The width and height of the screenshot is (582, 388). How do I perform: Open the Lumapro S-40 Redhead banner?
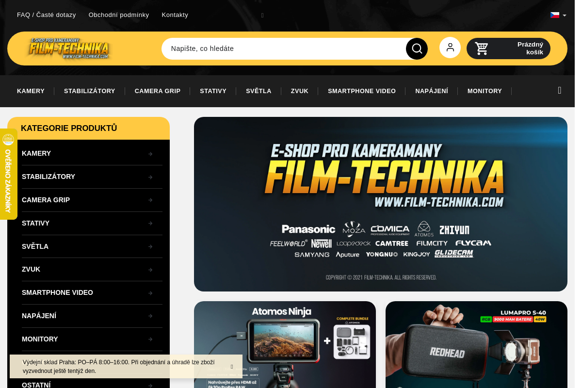476,344
